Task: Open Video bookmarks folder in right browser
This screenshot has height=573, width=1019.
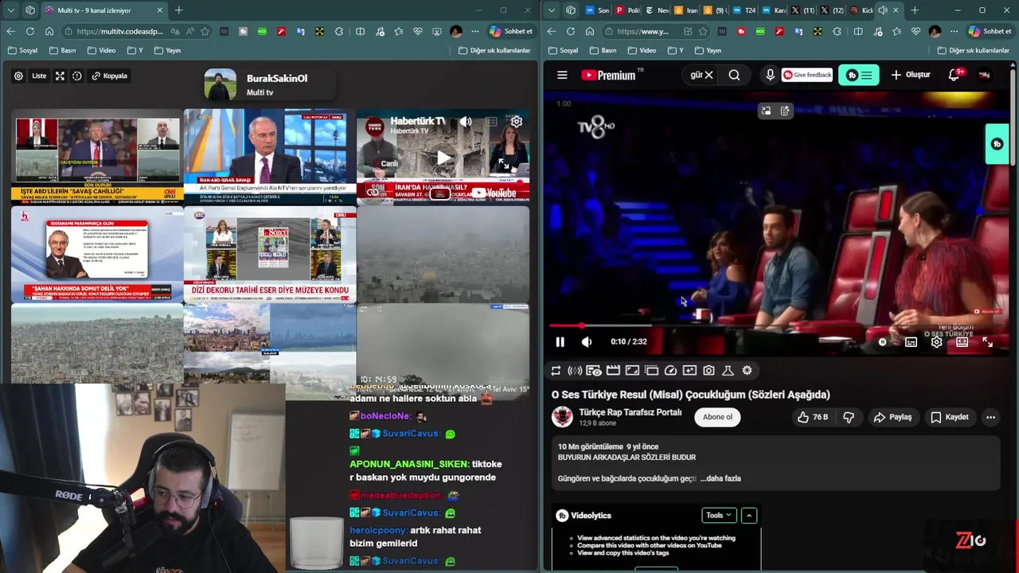Action: point(642,50)
